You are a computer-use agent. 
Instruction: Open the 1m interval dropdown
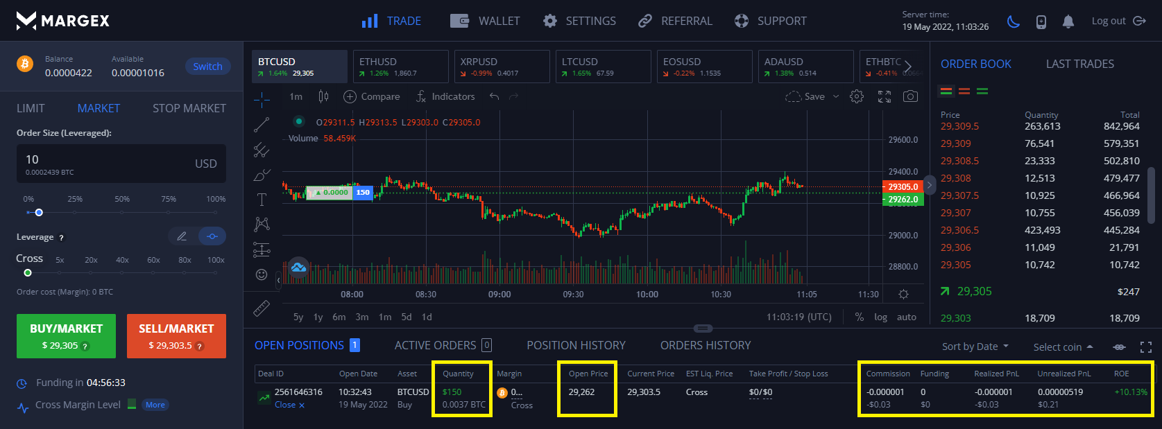(296, 96)
